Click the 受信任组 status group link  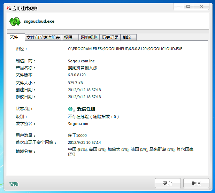(86, 109)
